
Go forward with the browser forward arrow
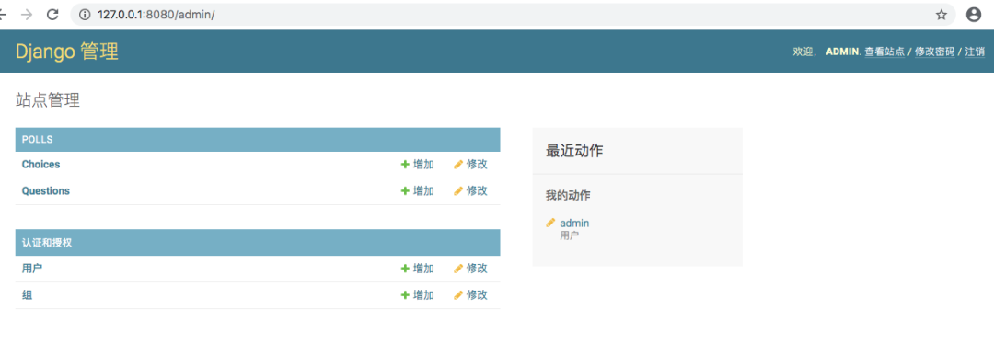pos(27,15)
